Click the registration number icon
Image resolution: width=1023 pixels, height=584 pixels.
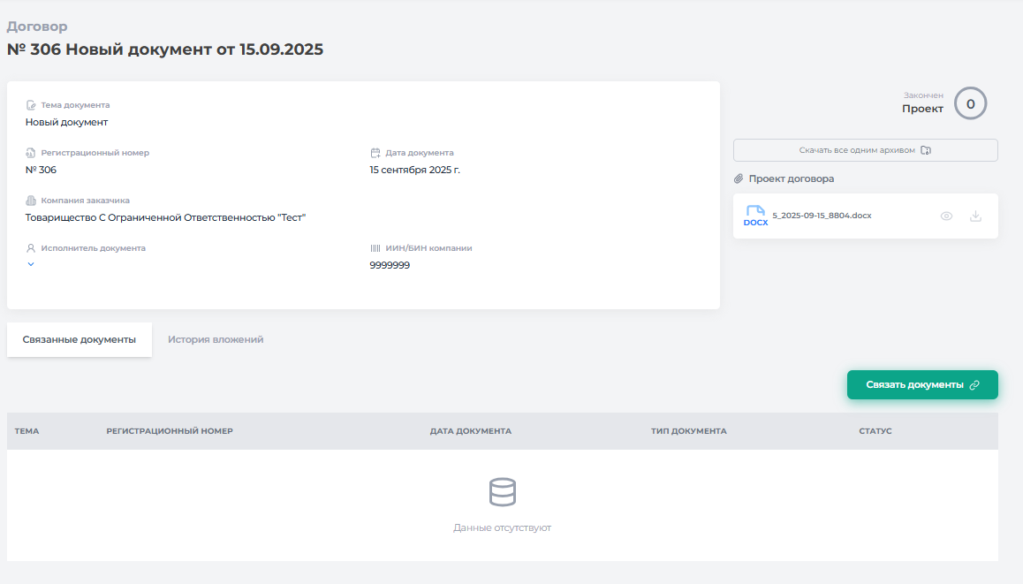click(x=31, y=153)
